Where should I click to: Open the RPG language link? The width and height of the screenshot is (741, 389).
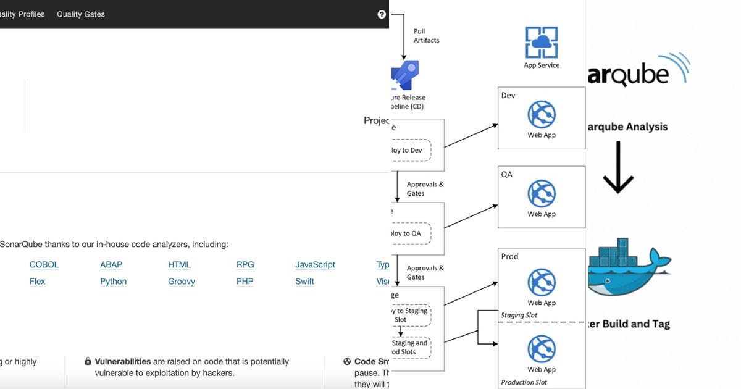(x=245, y=264)
